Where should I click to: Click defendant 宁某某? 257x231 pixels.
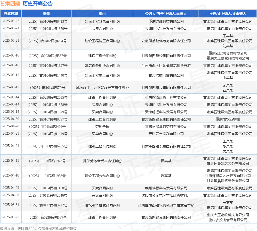(228, 85)
